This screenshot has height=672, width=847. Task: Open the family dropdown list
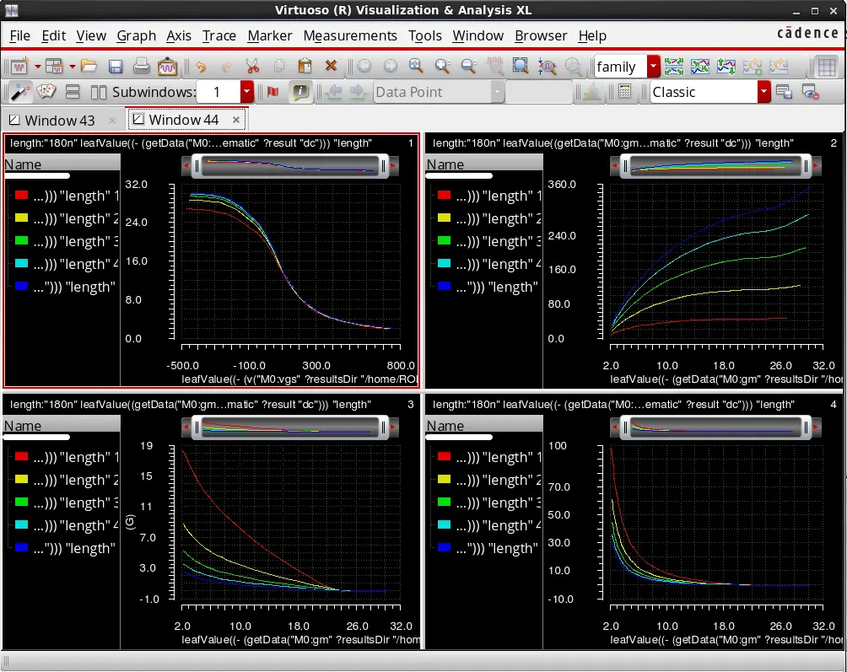[x=654, y=67]
